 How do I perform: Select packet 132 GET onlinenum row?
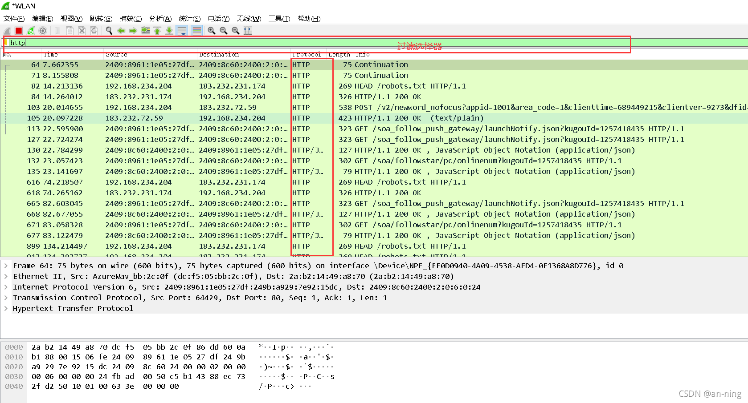click(374, 161)
